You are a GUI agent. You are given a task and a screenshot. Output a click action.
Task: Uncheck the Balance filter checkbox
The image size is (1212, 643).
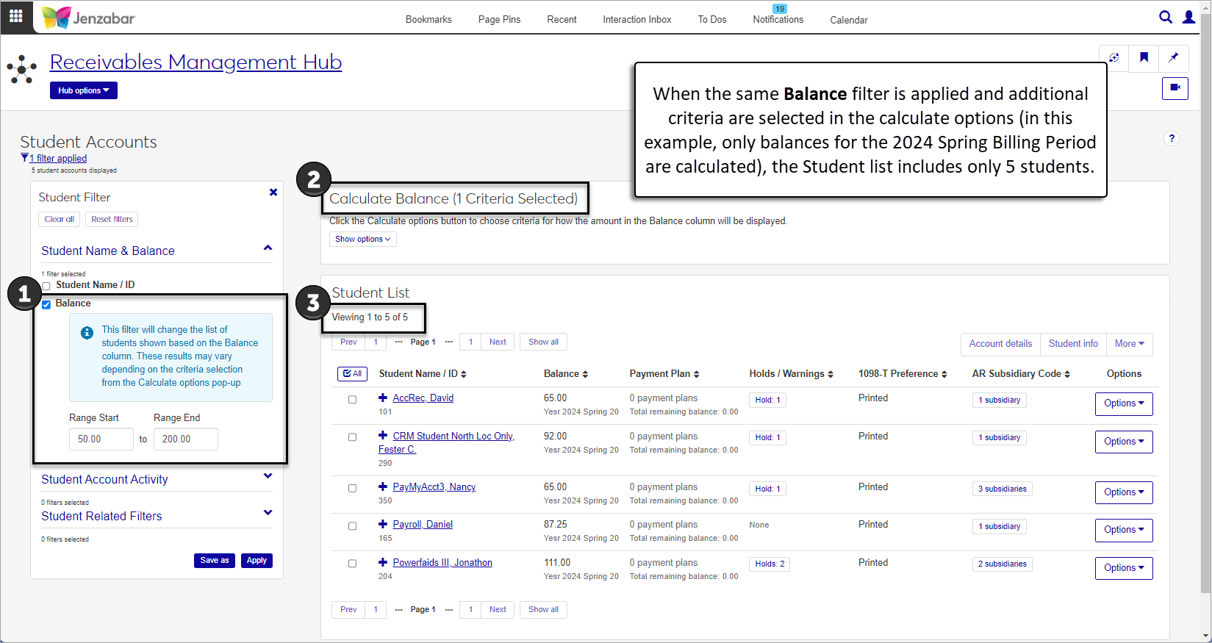(x=46, y=304)
